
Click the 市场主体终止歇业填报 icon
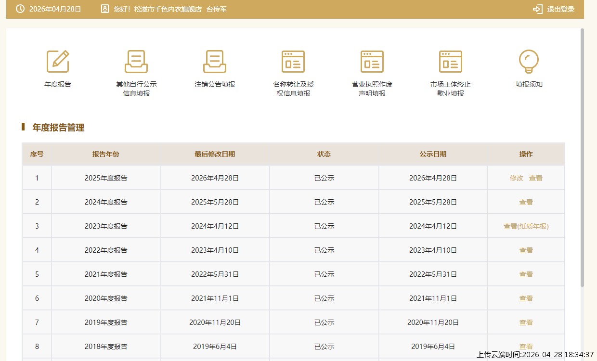451,62
